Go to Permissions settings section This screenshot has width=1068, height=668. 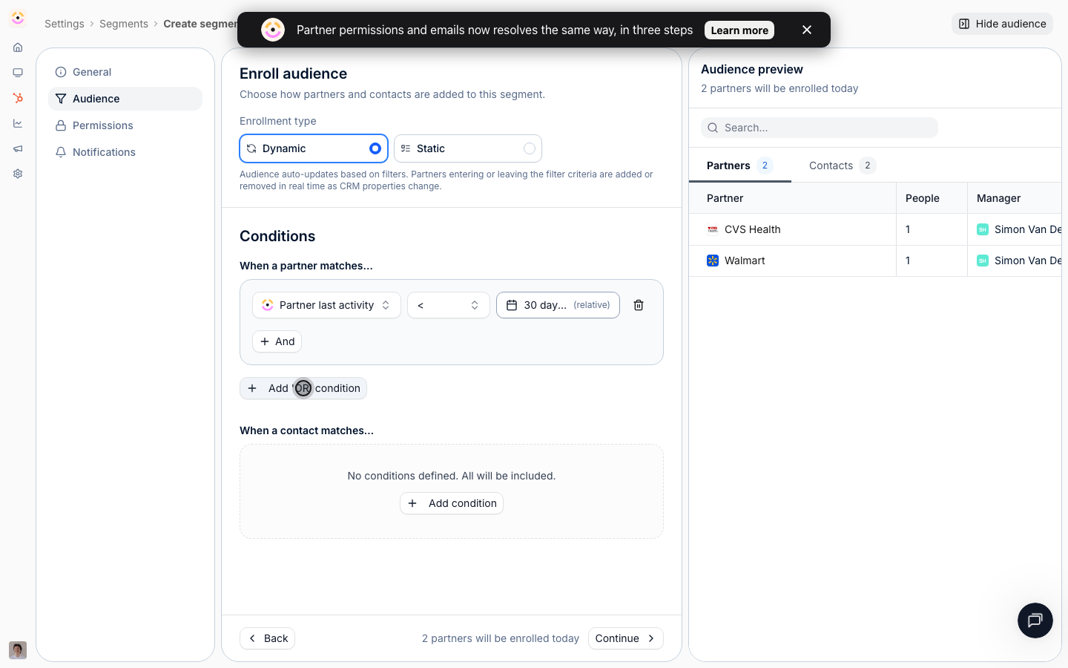point(125,125)
